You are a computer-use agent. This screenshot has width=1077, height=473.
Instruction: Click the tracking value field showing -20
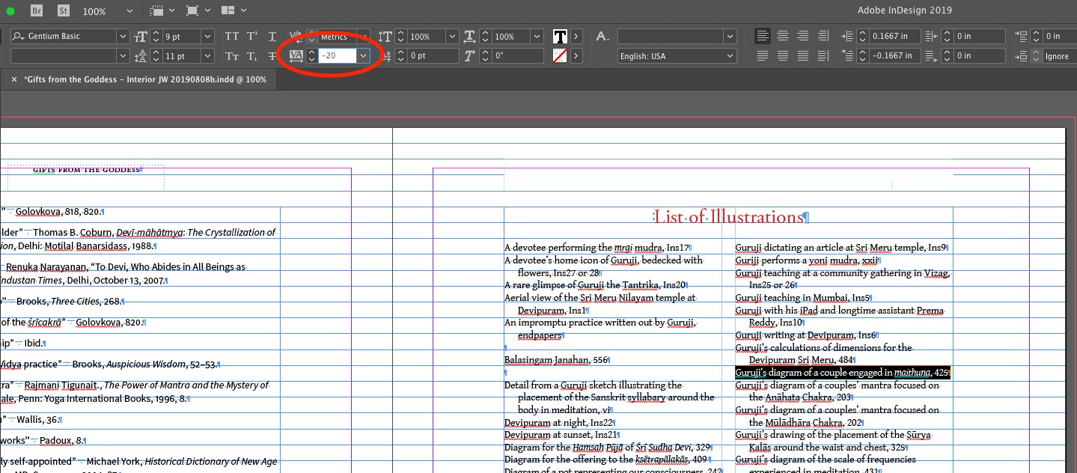tap(337, 56)
